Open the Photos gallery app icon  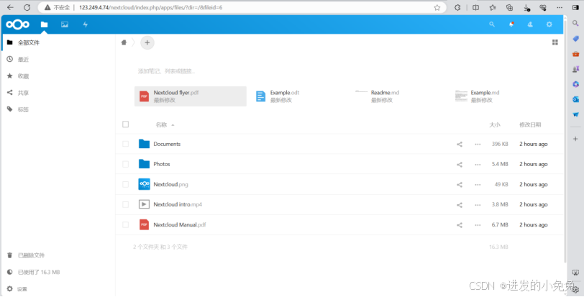pyautogui.click(x=65, y=24)
